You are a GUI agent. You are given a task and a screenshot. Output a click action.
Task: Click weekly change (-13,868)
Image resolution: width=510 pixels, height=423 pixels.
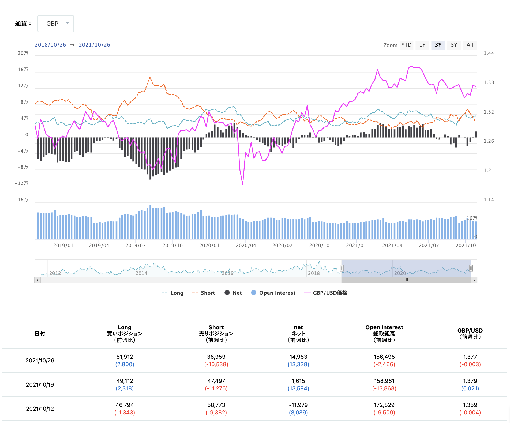point(384,388)
